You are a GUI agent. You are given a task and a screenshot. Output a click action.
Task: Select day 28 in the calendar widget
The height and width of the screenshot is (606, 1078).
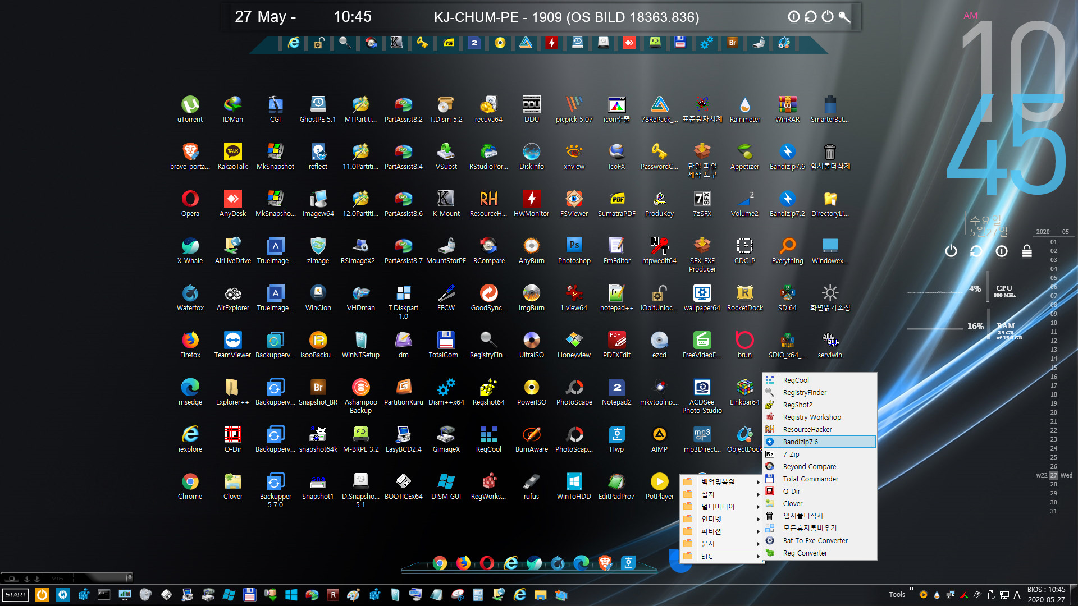(1054, 484)
